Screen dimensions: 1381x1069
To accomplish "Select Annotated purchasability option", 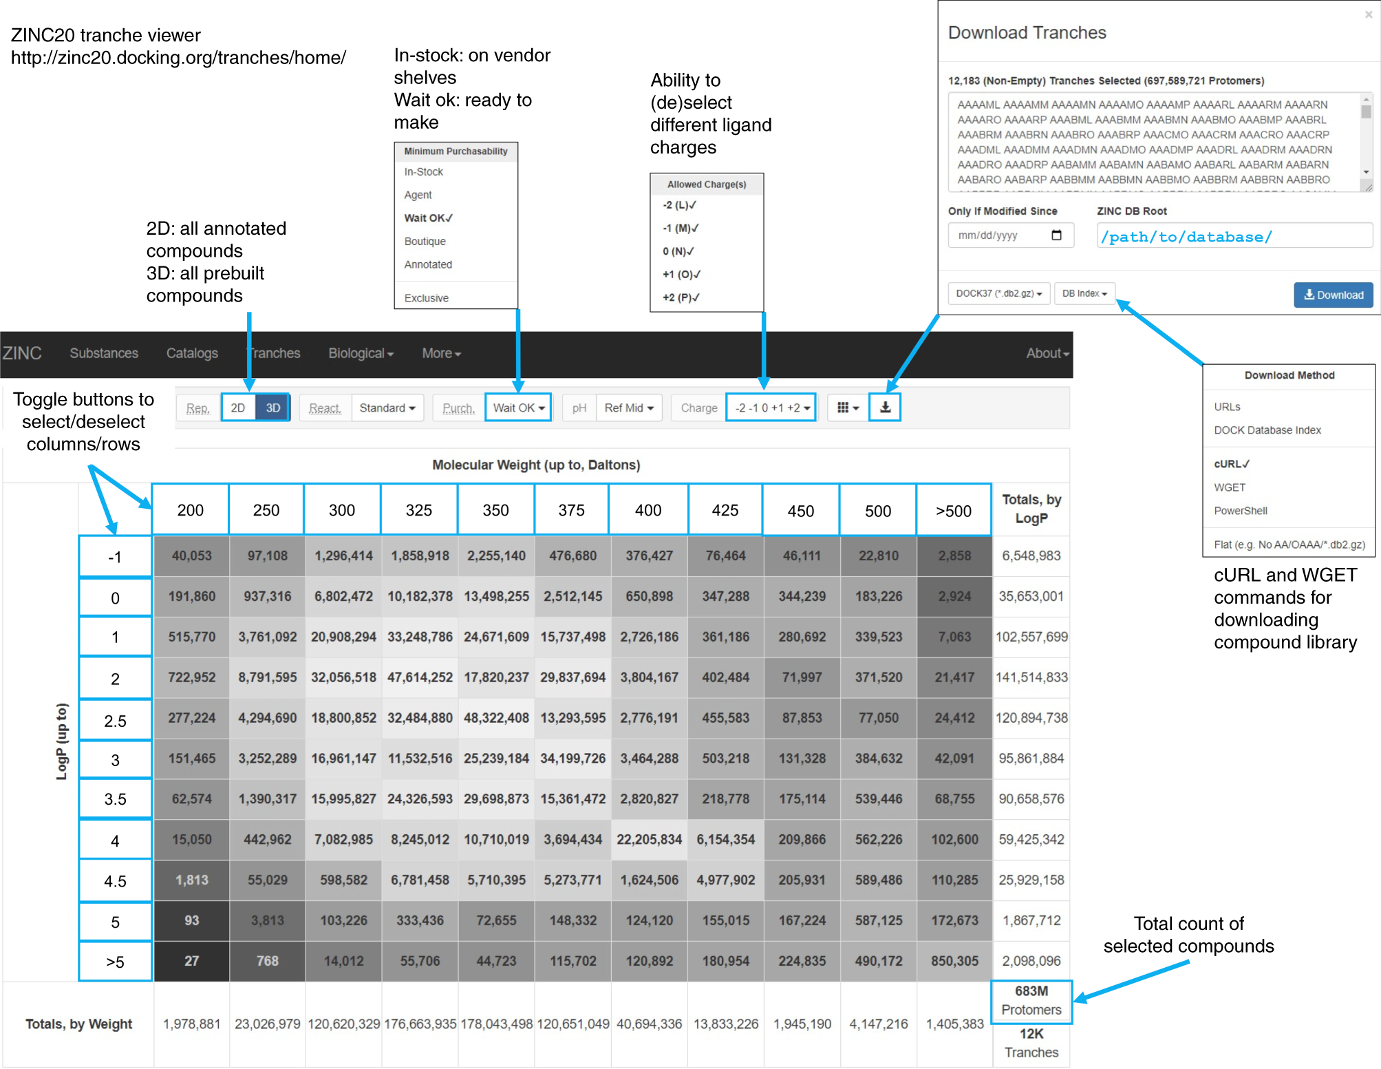I will (x=428, y=265).
